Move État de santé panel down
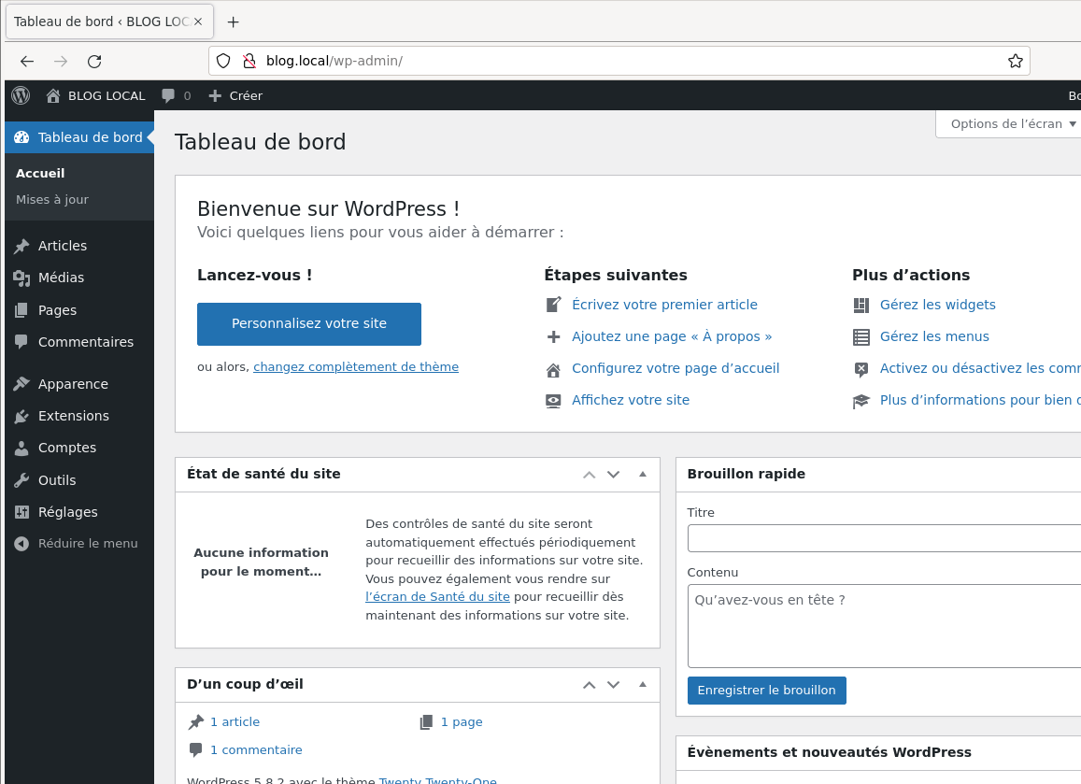The image size is (1081, 784). click(613, 475)
